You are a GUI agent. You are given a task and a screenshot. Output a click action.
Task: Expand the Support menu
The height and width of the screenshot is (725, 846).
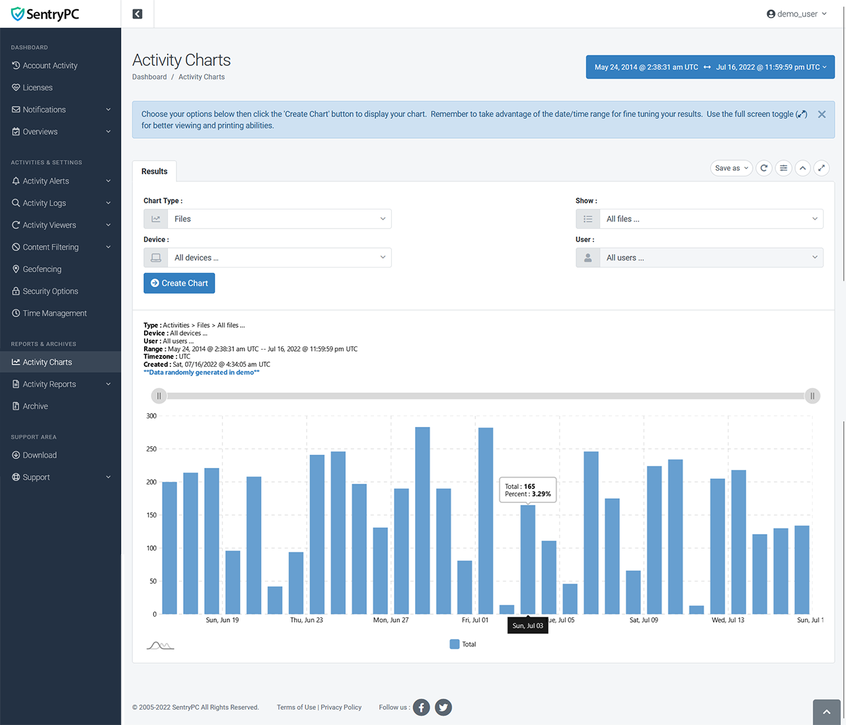[60, 477]
